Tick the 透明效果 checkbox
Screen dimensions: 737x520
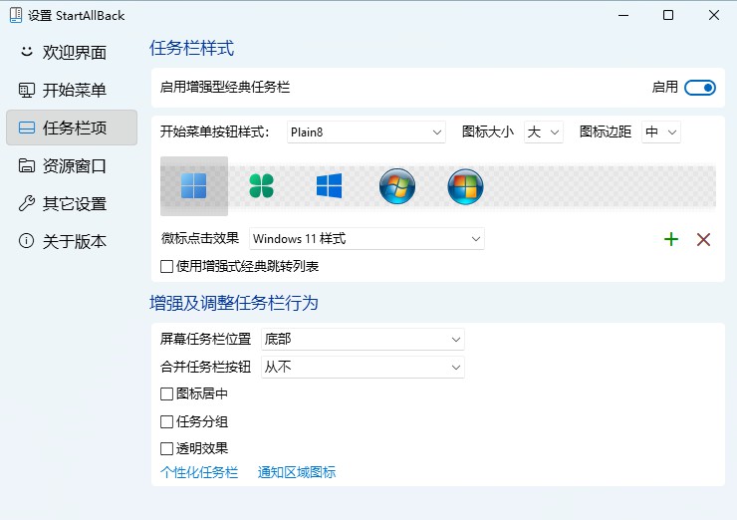pos(167,449)
